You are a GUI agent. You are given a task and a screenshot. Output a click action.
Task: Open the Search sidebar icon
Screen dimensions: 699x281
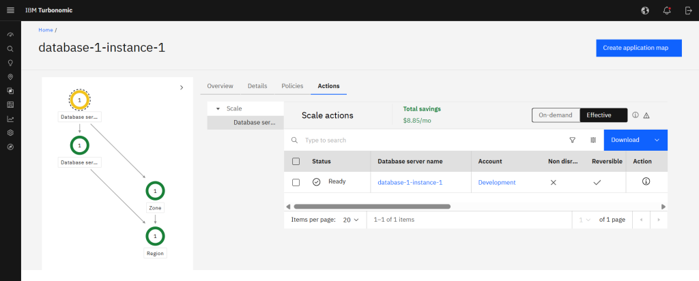(11, 49)
